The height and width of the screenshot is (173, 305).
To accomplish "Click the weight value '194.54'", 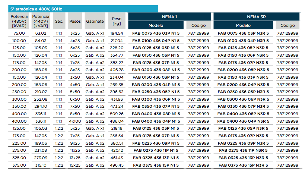I will (x=117, y=33).
